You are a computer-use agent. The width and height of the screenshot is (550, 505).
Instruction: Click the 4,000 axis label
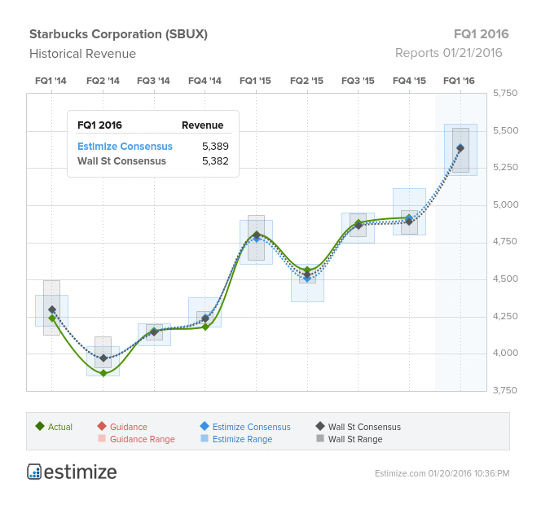[x=505, y=353]
